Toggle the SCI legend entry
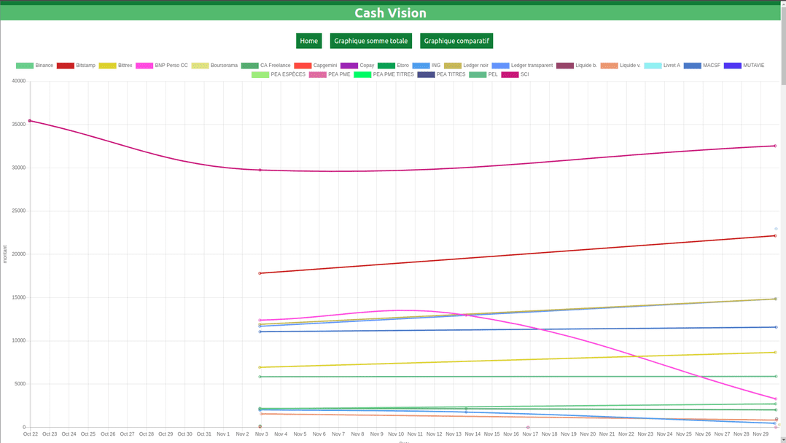This screenshot has width=786, height=443. pyautogui.click(x=515, y=74)
